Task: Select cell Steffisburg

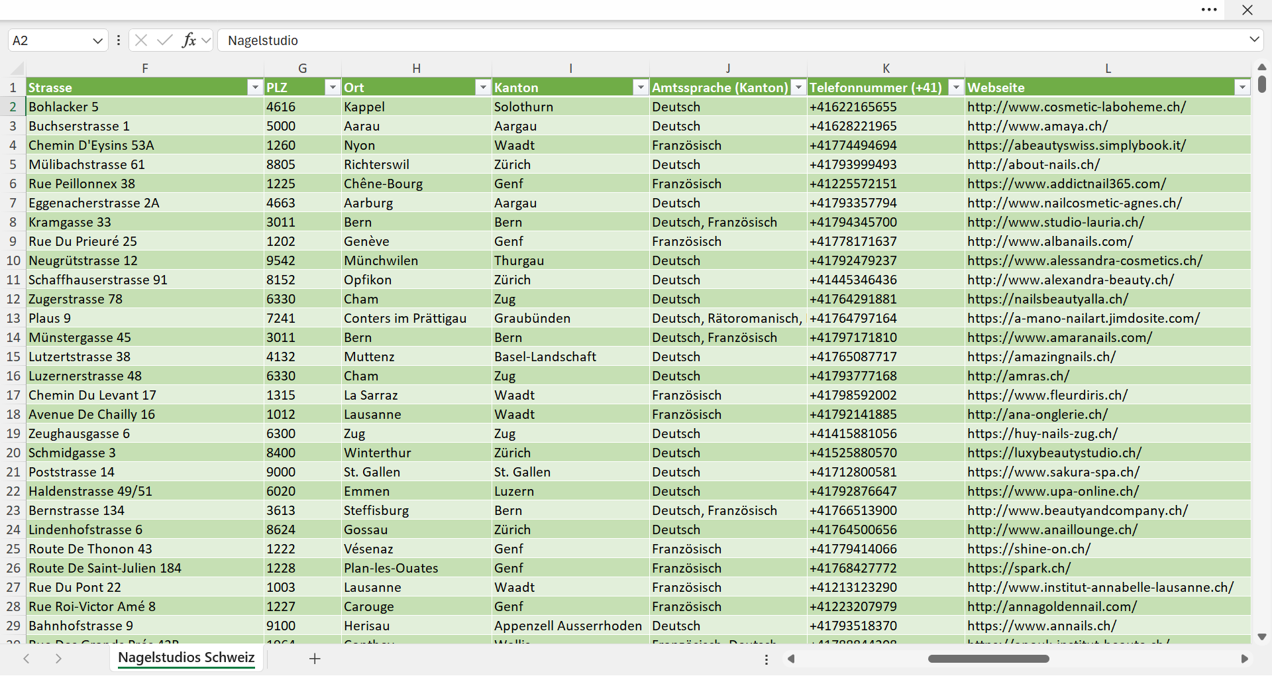Action: (417, 510)
